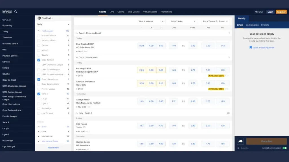This screenshot has height=162, width=289.
Task: Click the Reset Filters link
Action: point(53,147)
